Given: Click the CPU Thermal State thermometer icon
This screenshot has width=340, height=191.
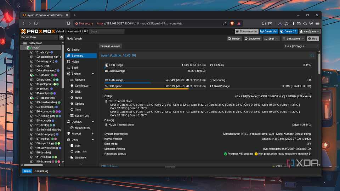Looking at the screenshot, I should [x=106, y=101].
